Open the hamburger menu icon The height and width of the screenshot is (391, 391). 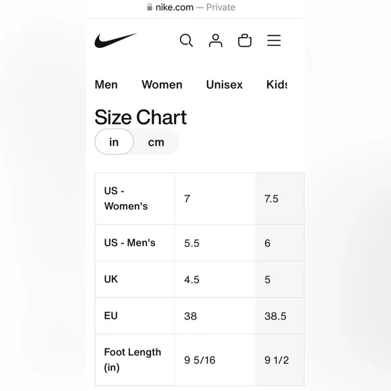click(274, 40)
